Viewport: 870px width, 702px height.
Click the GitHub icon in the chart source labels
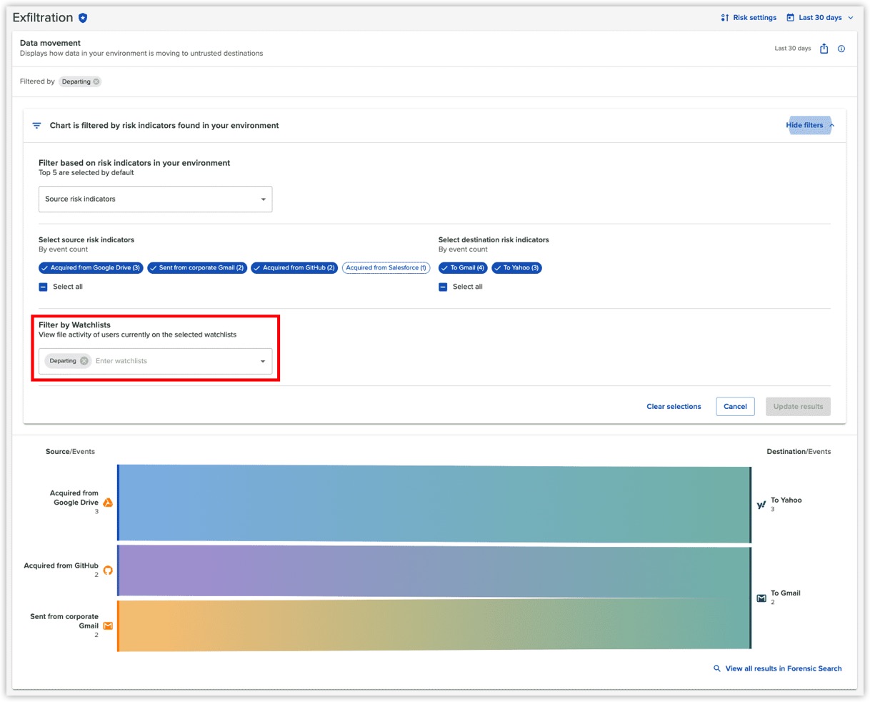108,569
